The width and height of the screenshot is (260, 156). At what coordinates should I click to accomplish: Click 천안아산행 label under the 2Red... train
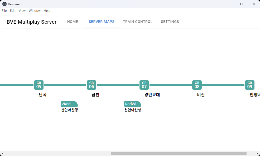(x=69, y=110)
